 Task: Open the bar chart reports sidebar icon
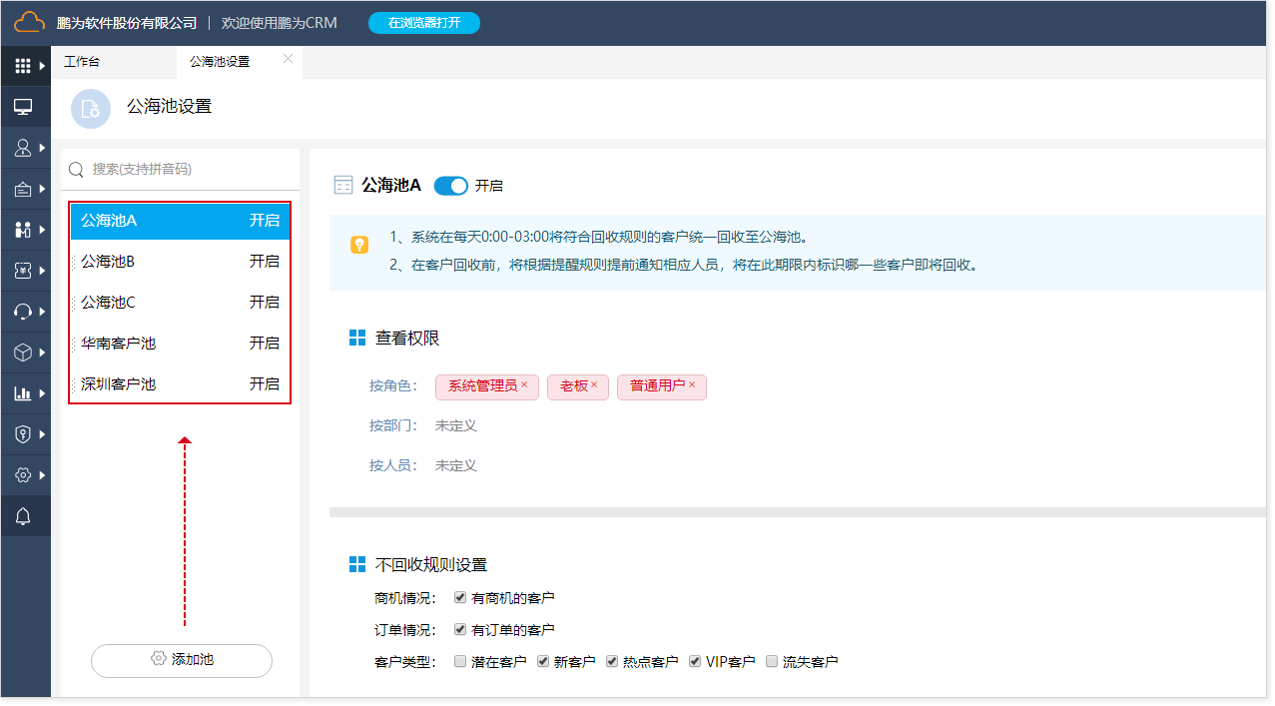click(23, 393)
